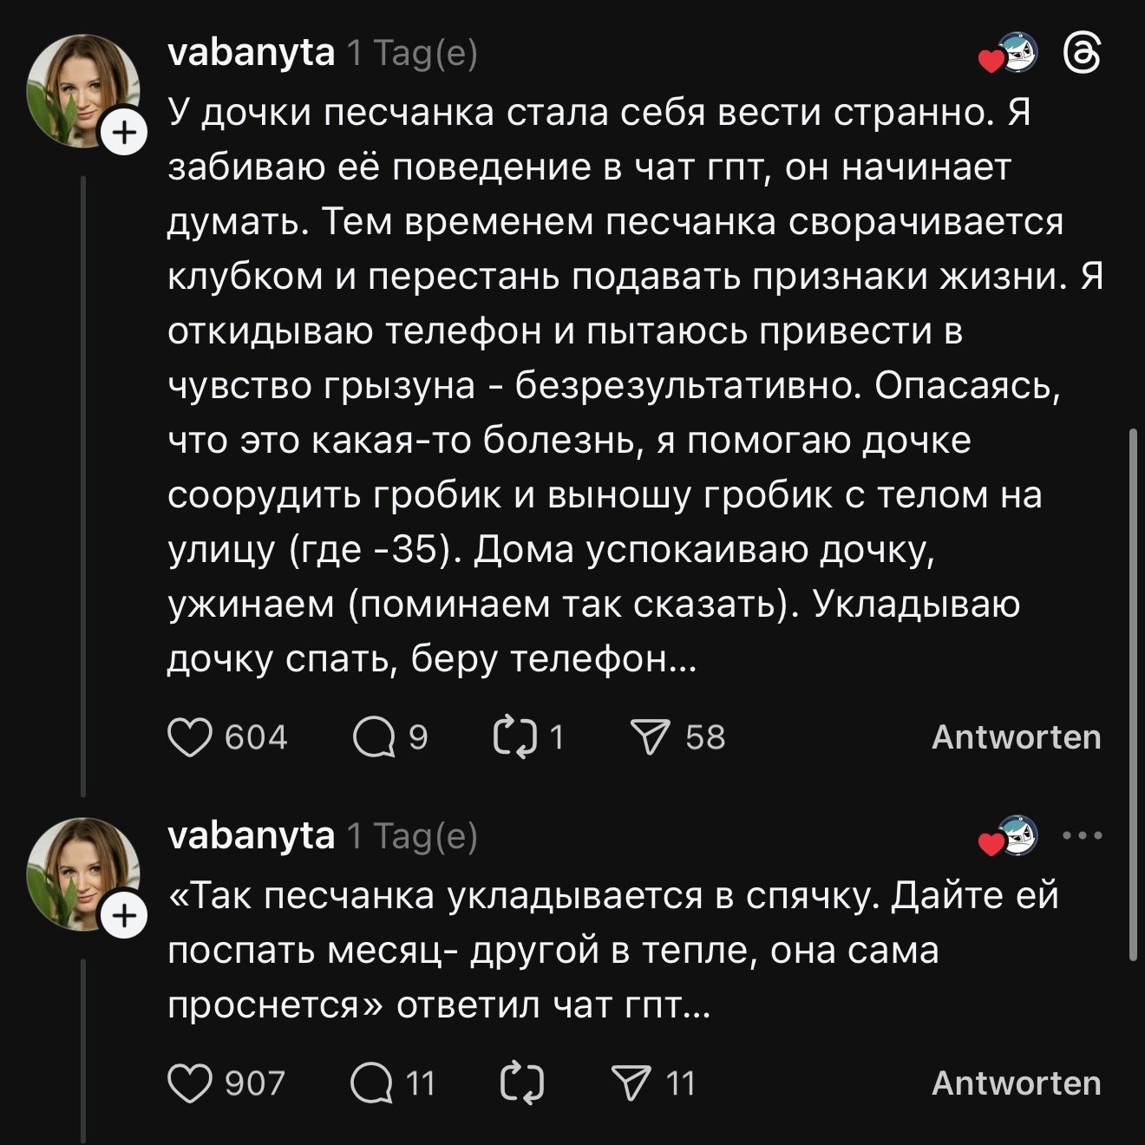Click the scrollbar on the right edge
Screen dimensions: 1145x1145
(x=1132, y=694)
